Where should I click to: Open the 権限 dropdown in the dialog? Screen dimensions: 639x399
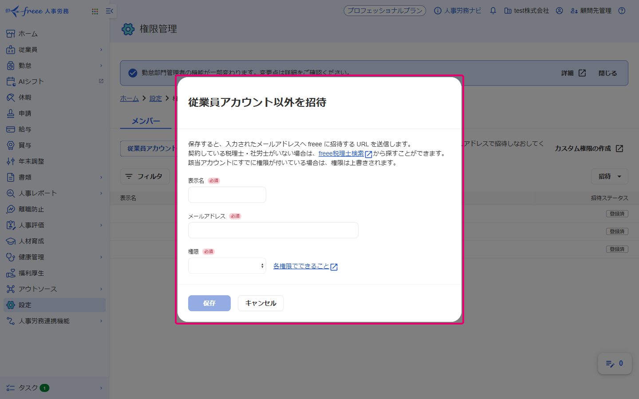(x=227, y=266)
